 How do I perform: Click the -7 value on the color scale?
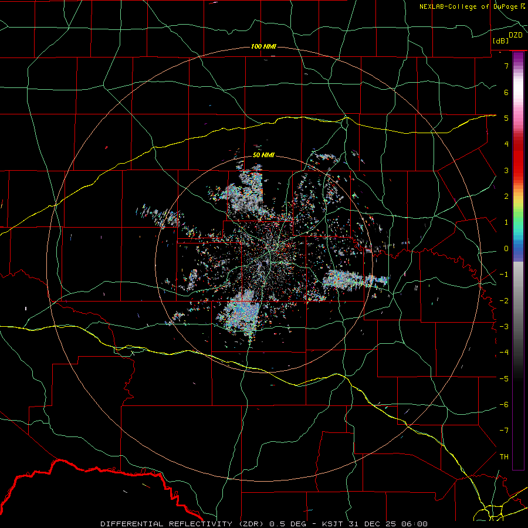point(504,431)
